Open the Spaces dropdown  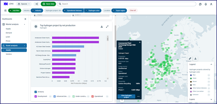point(24,4)
